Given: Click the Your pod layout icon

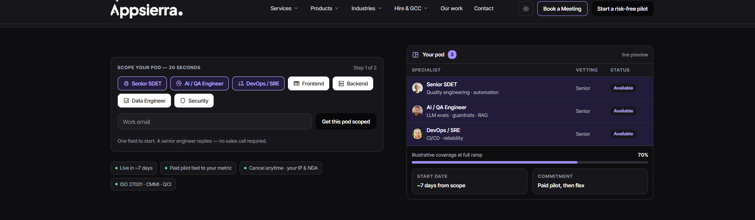Looking at the screenshot, I should click(415, 55).
